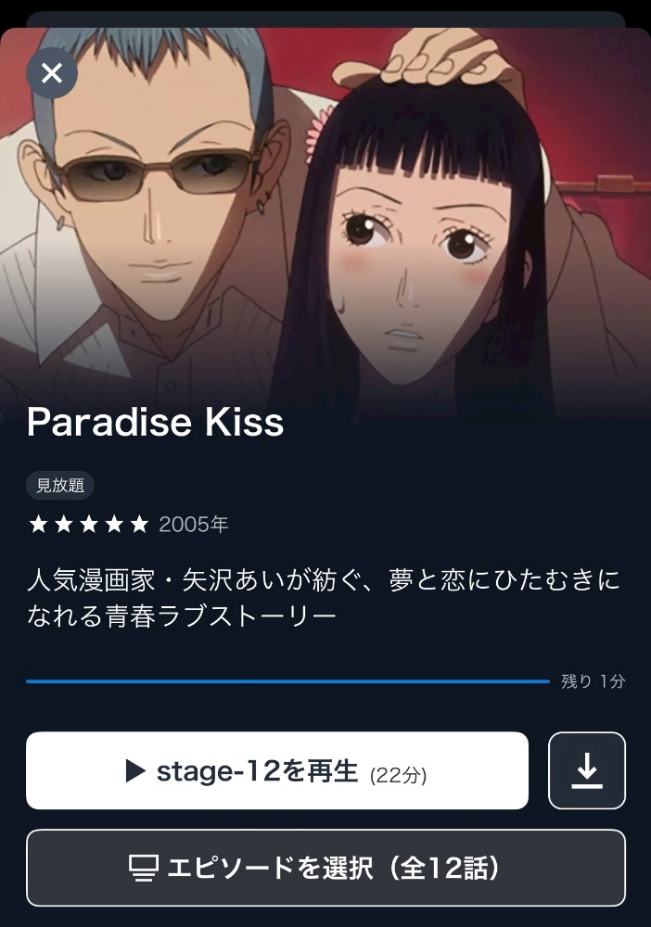Tap the 見放題 badge
The width and height of the screenshot is (651, 927).
click(59, 486)
